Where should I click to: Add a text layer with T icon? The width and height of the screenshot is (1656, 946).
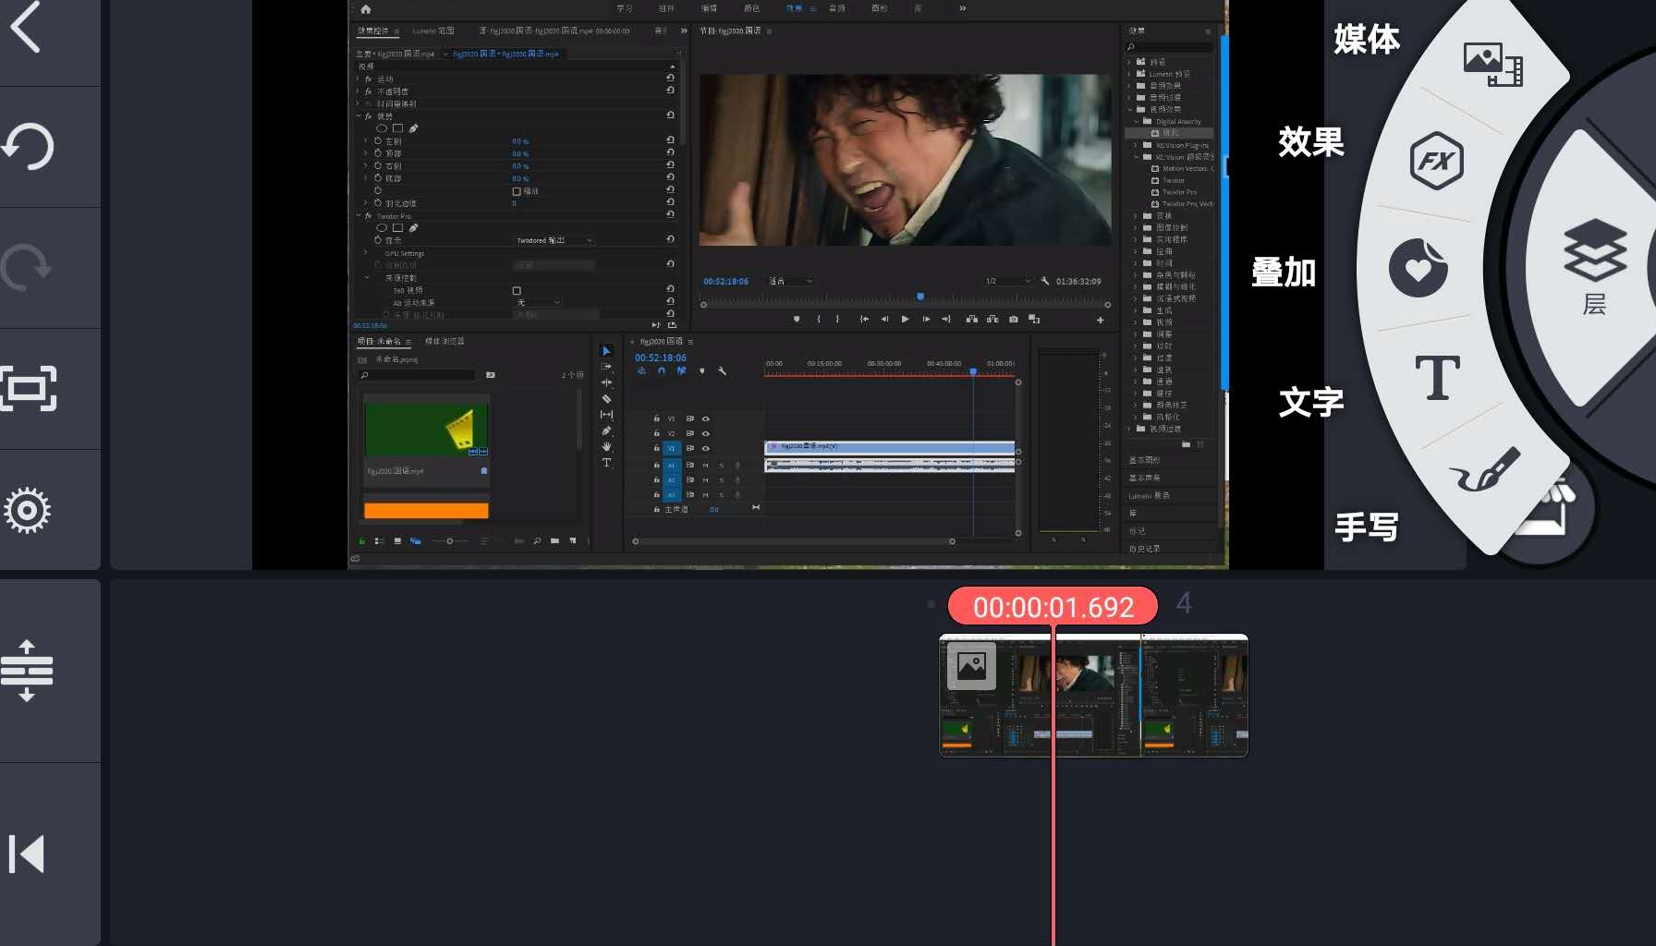click(x=1437, y=378)
